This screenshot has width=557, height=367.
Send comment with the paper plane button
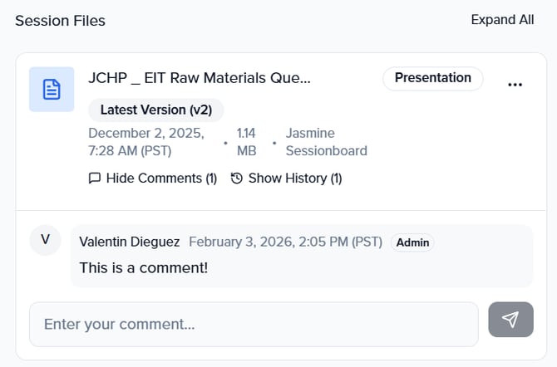[510, 320]
